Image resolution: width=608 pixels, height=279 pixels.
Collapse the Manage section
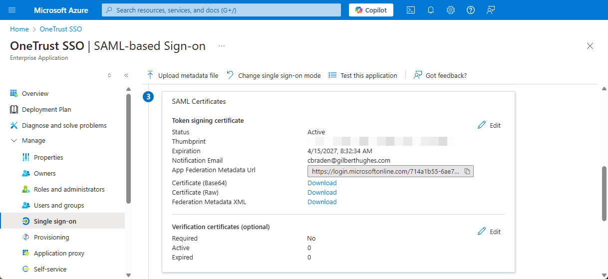pyautogui.click(x=13, y=141)
